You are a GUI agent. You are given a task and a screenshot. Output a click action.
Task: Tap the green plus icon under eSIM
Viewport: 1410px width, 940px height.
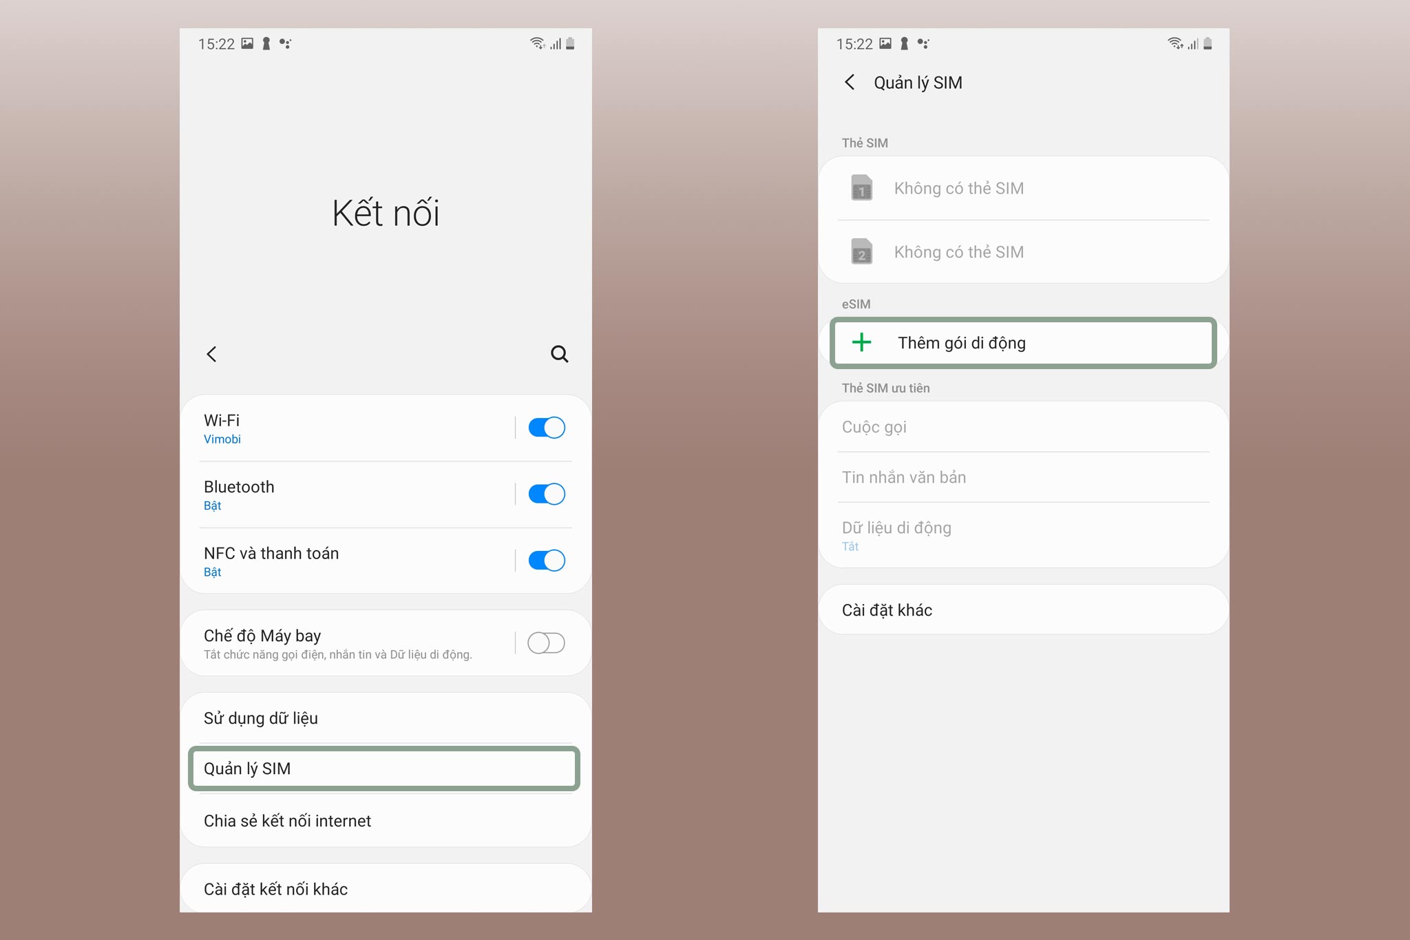click(x=861, y=342)
